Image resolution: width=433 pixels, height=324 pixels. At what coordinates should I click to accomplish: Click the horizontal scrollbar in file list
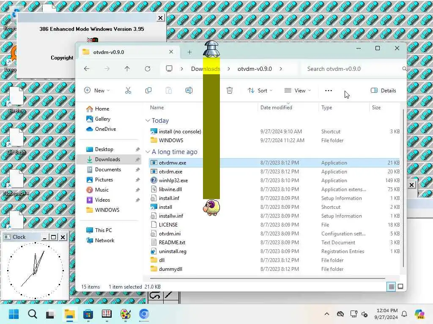[267, 278]
